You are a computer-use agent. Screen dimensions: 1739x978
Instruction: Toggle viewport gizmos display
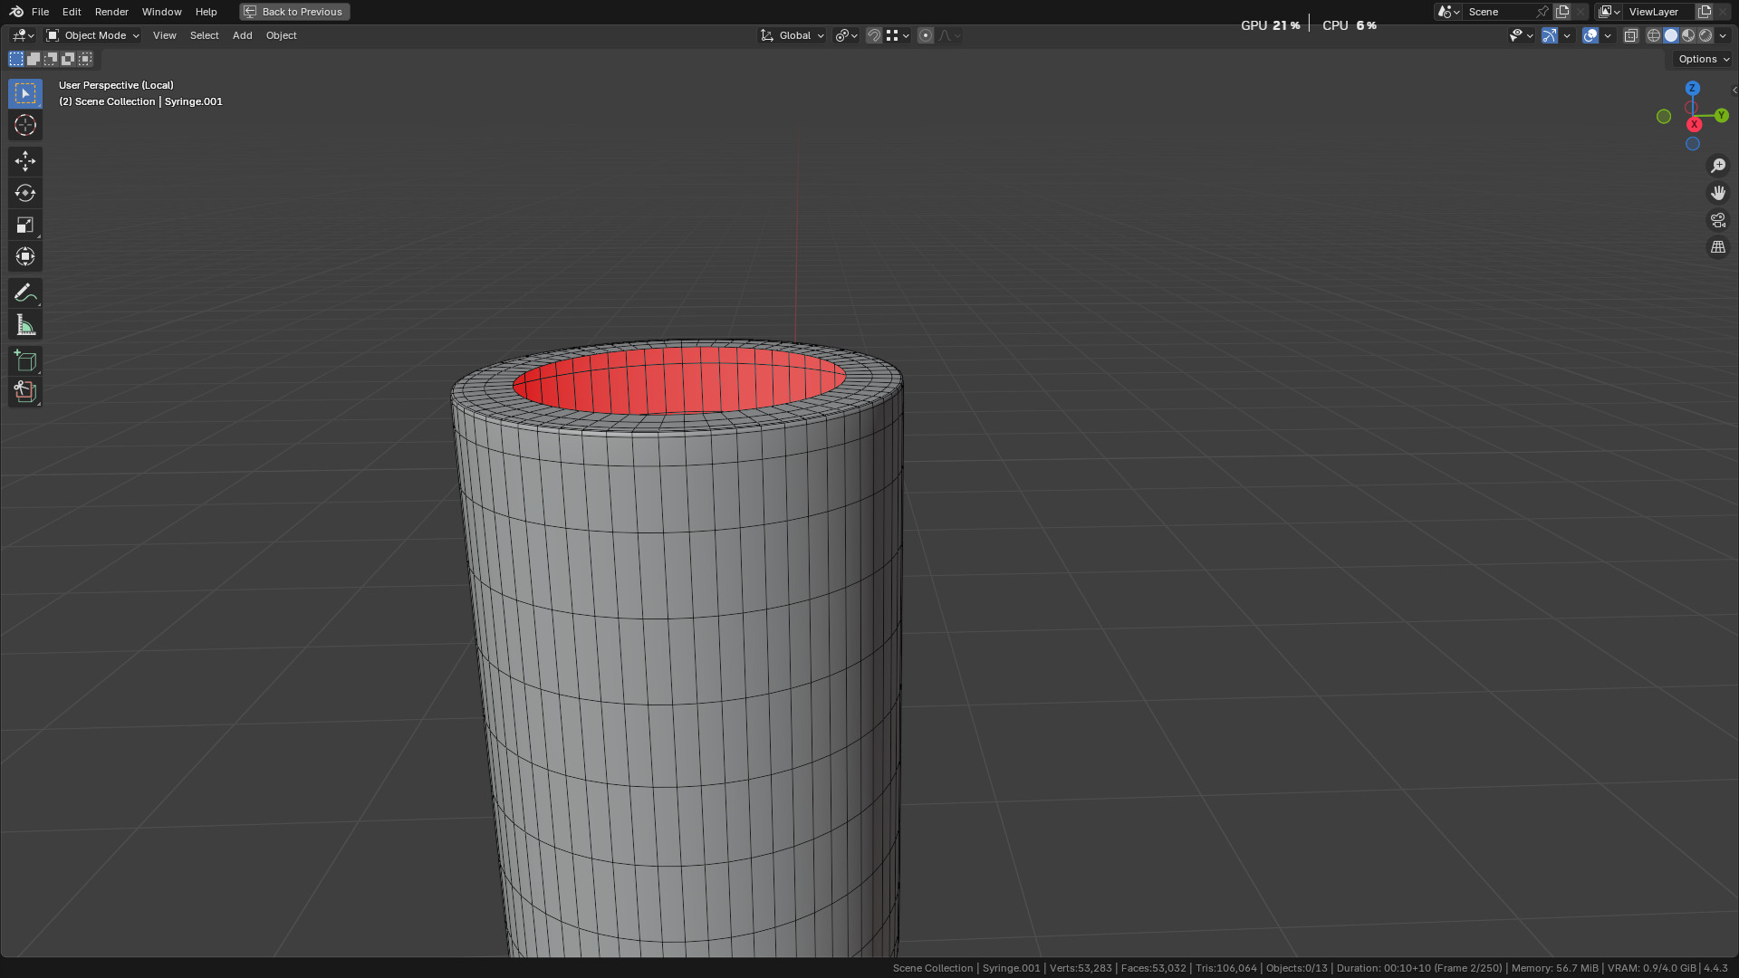tap(1550, 35)
